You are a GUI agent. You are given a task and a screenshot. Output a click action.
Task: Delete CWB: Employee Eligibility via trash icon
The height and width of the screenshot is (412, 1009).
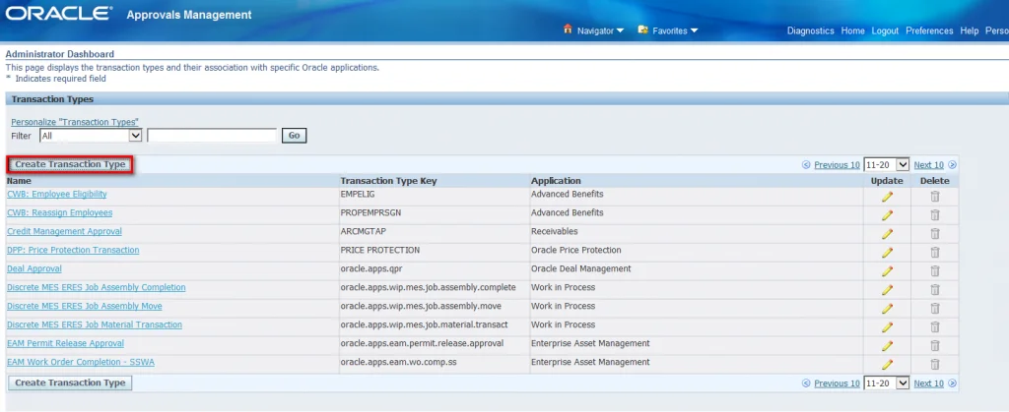(935, 197)
